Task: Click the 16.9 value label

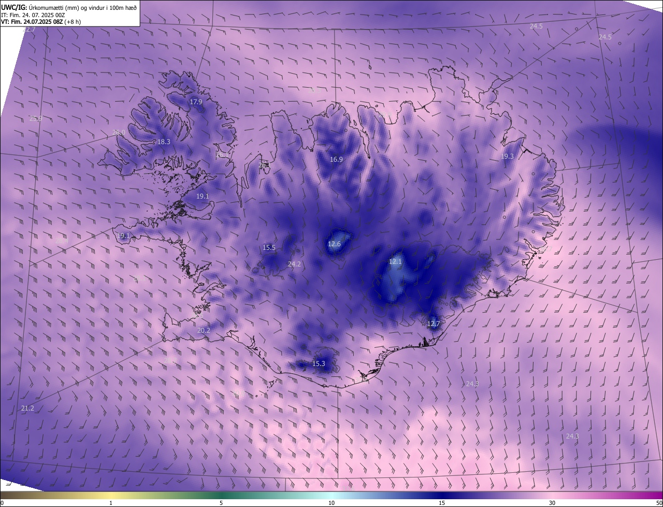Action: pyautogui.click(x=336, y=159)
